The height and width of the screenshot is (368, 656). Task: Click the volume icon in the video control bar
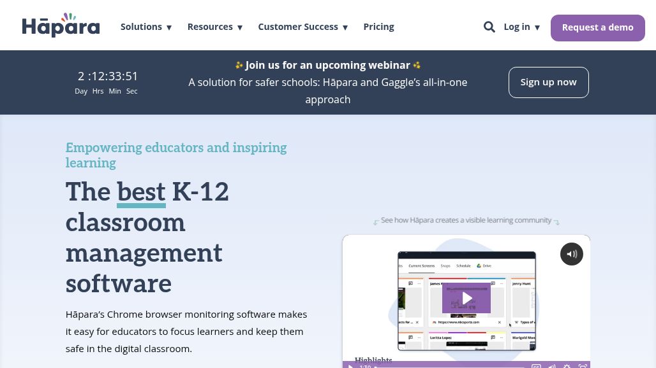point(552,366)
